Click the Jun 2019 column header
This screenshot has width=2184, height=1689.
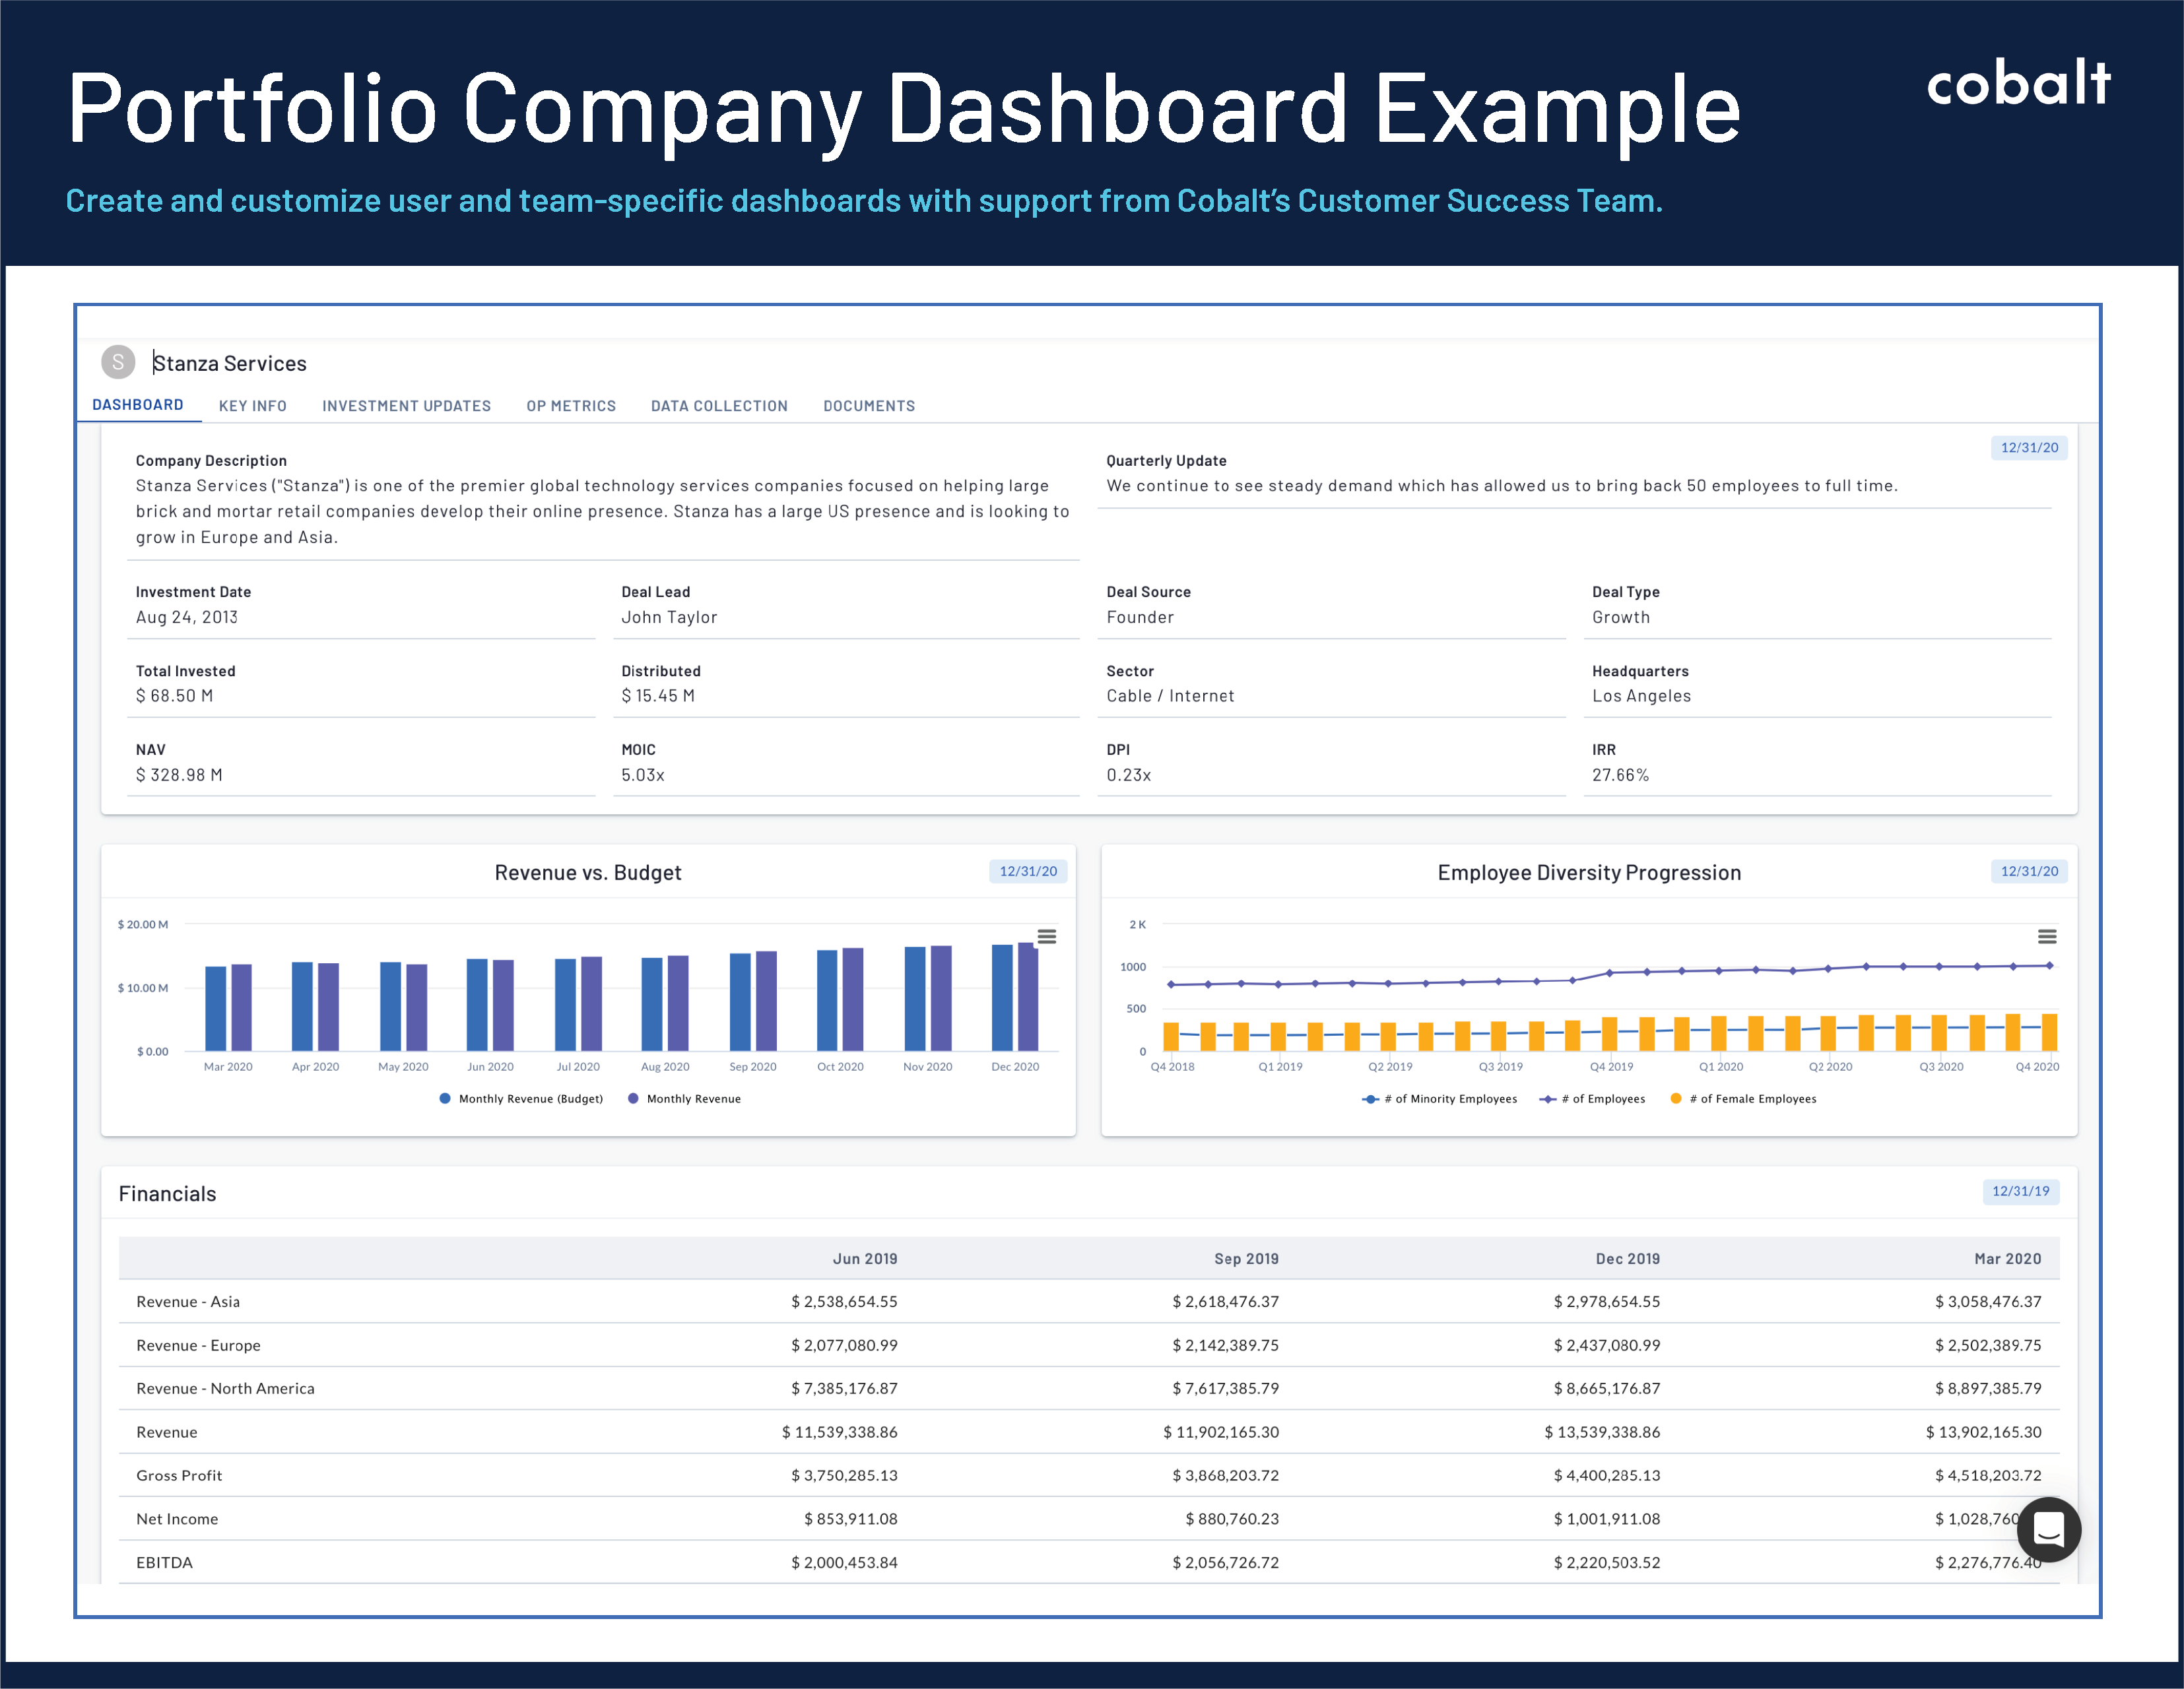pyautogui.click(x=865, y=1258)
